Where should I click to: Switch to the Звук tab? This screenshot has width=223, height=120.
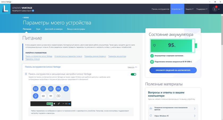pyautogui.click(x=38, y=29)
